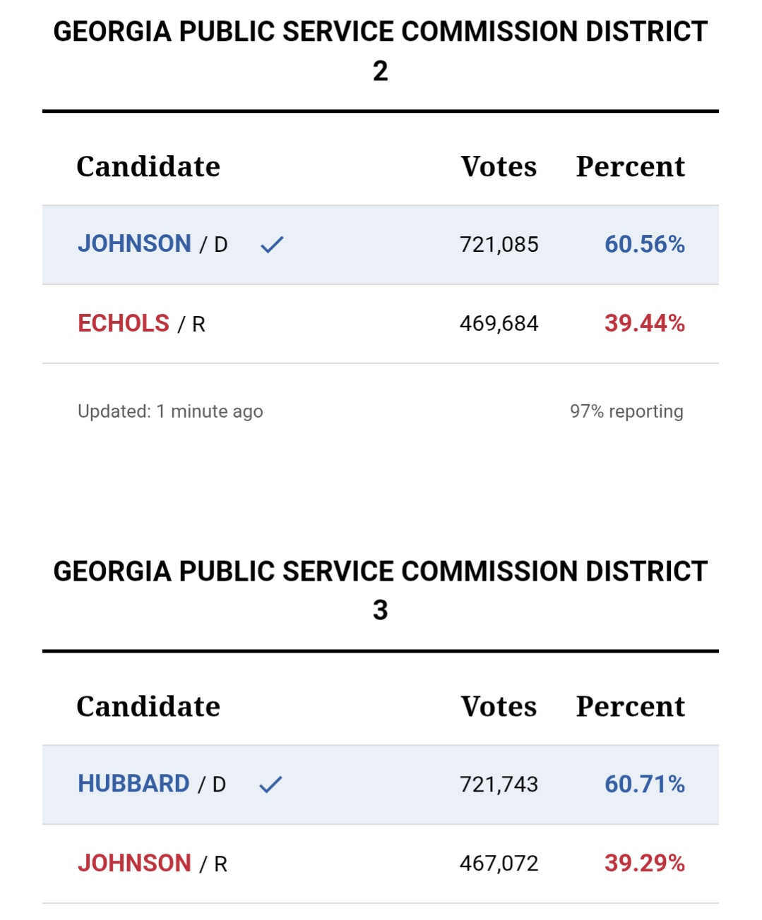Click the 'Updated: 1 minute ago' text

[x=170, y=411]
